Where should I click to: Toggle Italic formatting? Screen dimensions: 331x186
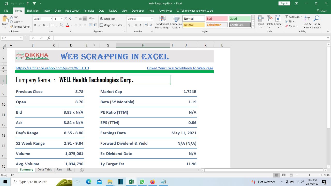40,25
